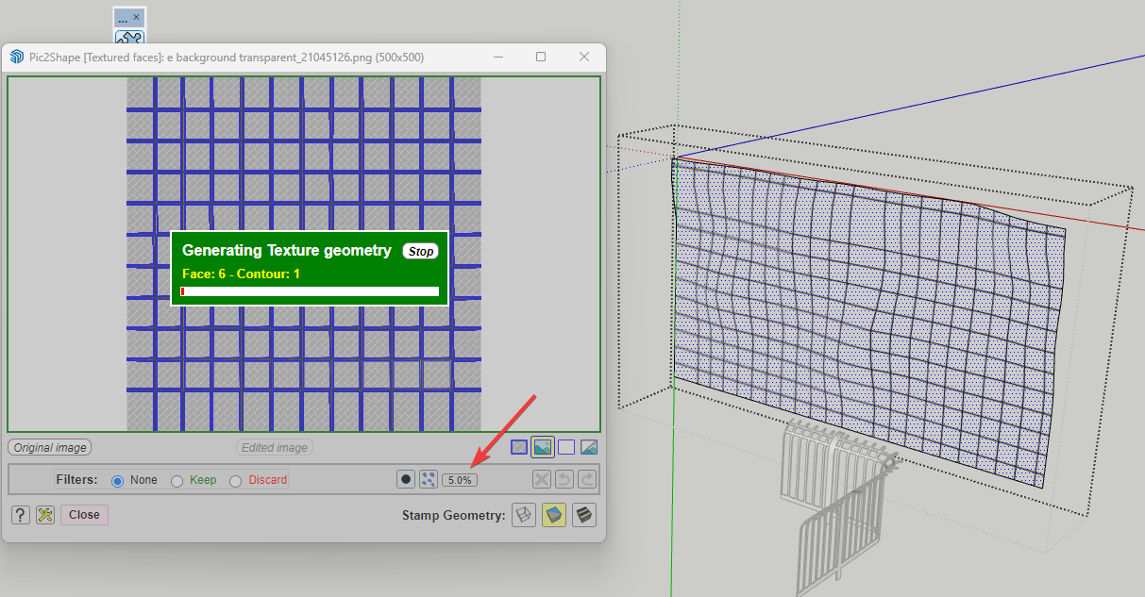Click the X delete filter icon

pyautogui.click(x=542, y=479)
